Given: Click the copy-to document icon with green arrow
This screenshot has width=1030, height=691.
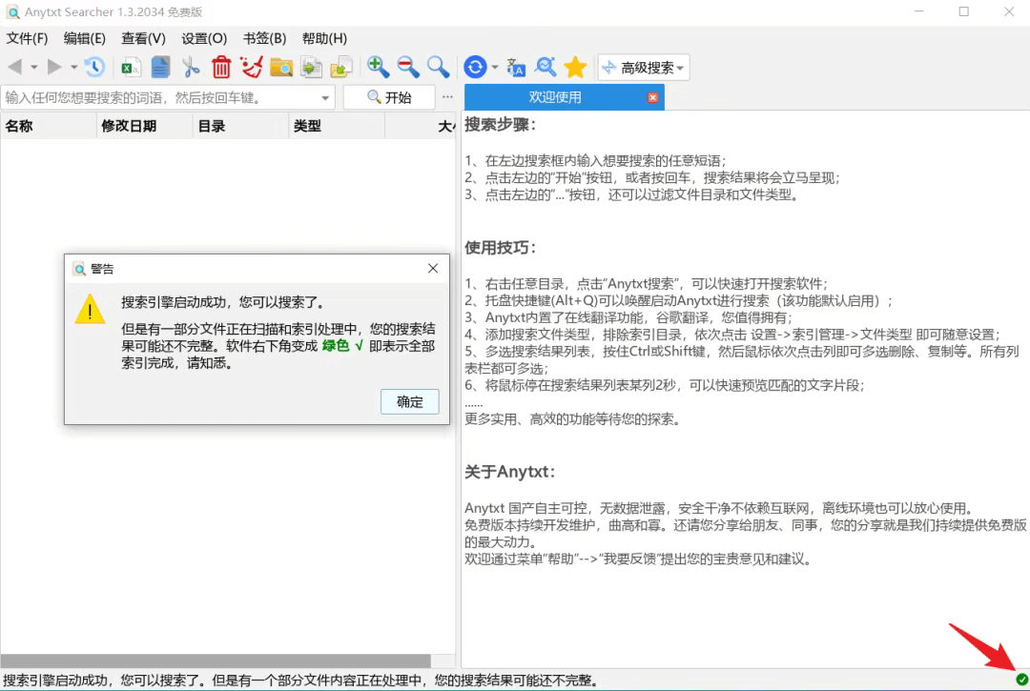Looking at the screenshot, I should 311,67.
